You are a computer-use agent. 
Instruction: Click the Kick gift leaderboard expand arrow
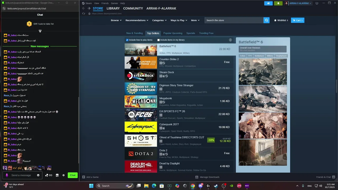point(40,31)
